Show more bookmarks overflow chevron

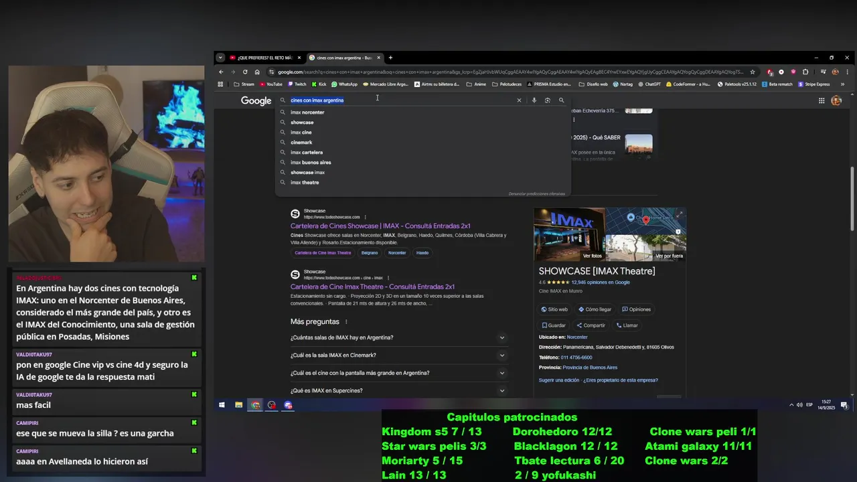(x=842, y=84)
